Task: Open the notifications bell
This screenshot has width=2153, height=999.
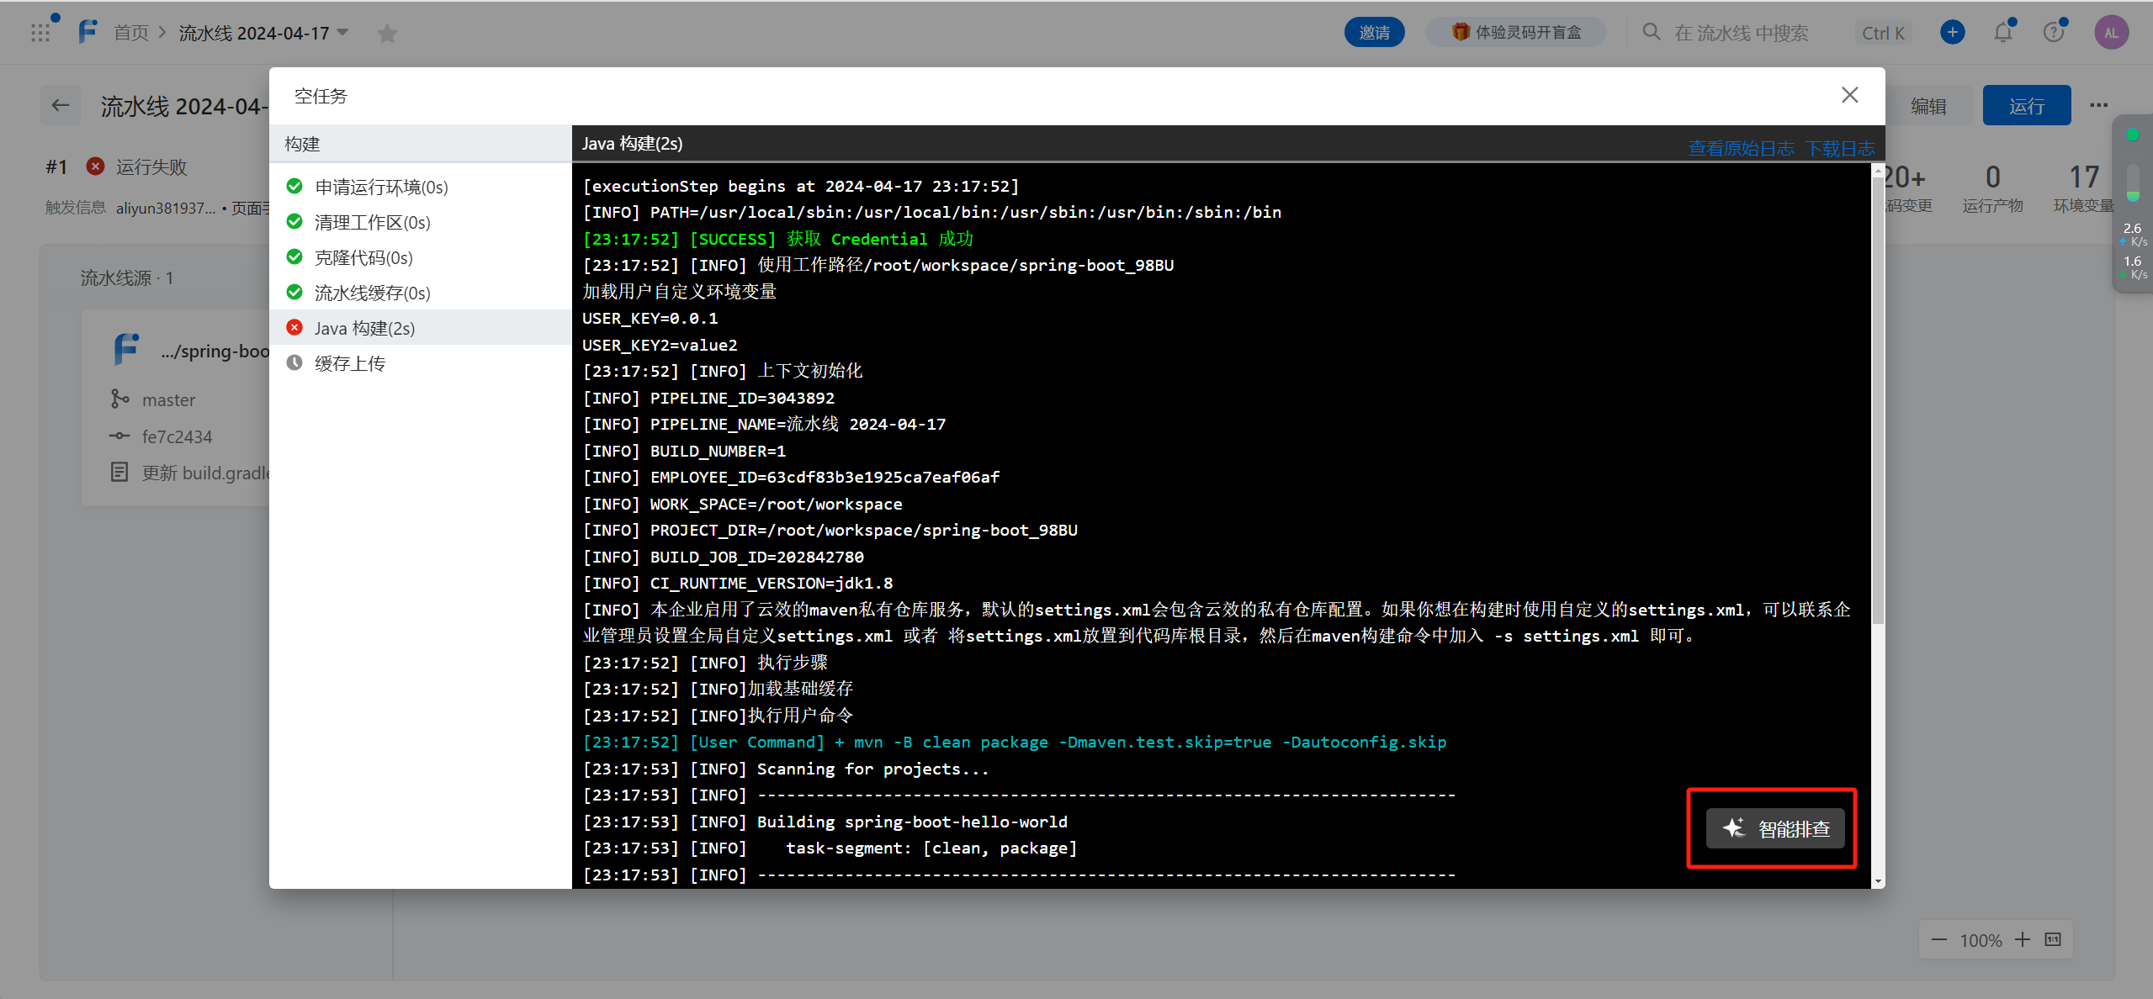Action: click(x=2003, y=33)
